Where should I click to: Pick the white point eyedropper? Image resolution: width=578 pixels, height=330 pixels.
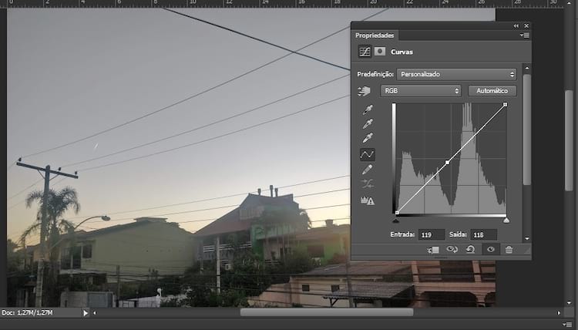[367, 138]
